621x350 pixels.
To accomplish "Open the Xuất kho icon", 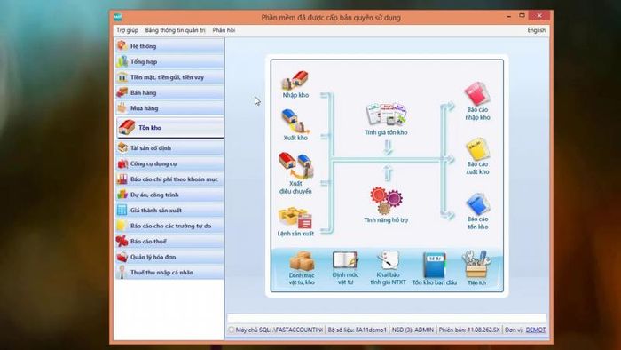I will tap(295, 122).
